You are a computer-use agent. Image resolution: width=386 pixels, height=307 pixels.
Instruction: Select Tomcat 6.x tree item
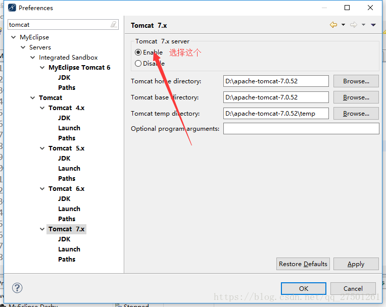click(x=67, y=189)
